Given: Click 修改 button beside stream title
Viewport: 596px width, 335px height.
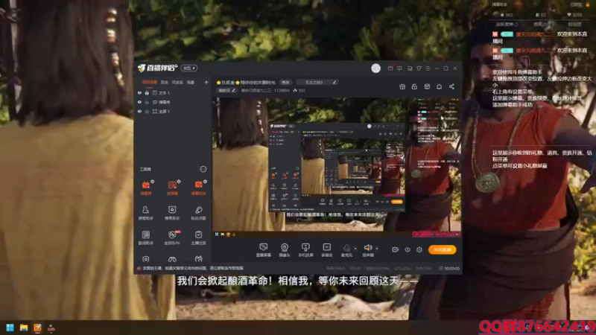Looking at the screenshot, I should point(285,82).
